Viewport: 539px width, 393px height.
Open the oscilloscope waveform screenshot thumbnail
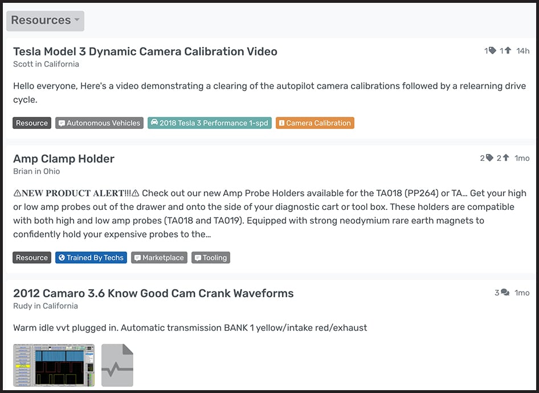click(x=54, y=365)
